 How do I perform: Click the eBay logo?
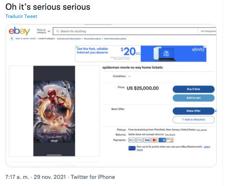point(19,31)
